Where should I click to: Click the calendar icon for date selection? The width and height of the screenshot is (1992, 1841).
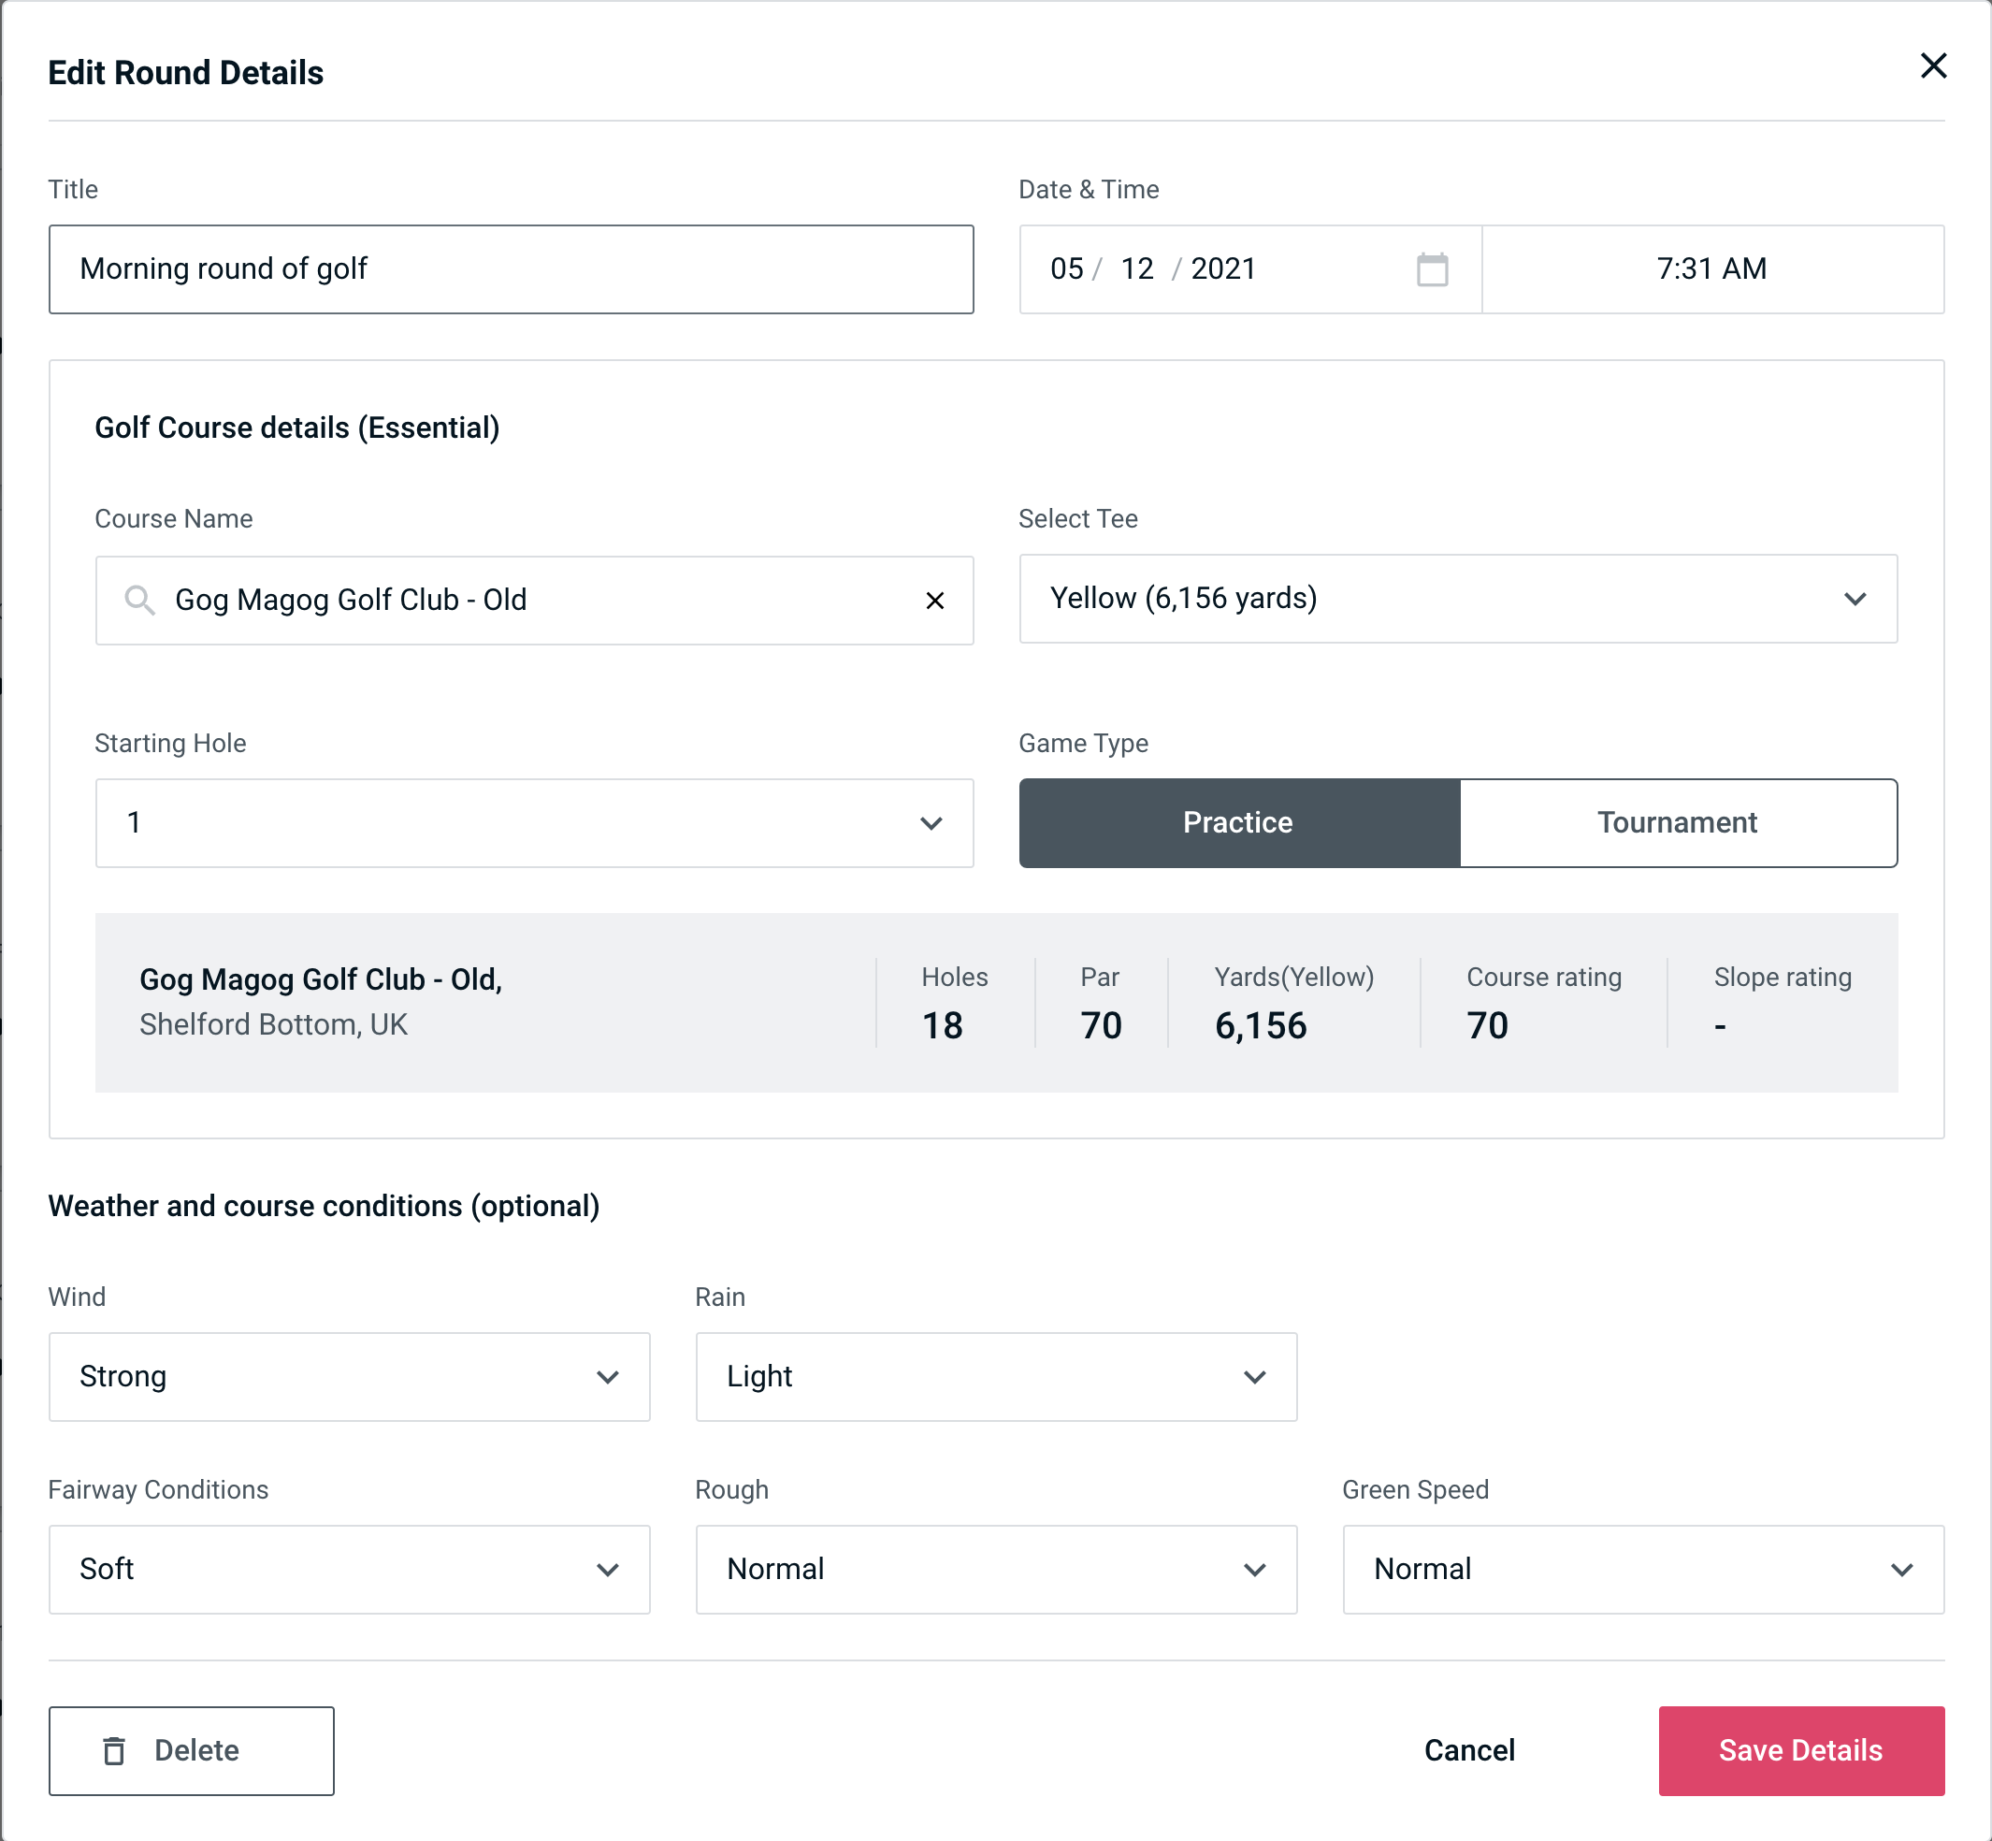coord(1432,269)
